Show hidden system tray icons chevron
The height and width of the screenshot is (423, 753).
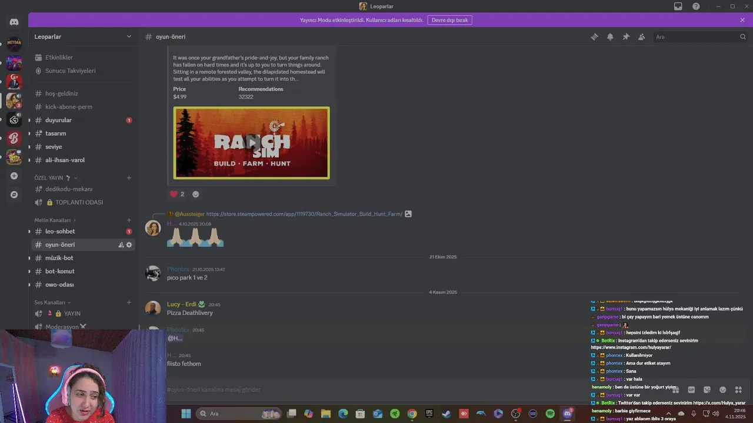tap(668, 414)
